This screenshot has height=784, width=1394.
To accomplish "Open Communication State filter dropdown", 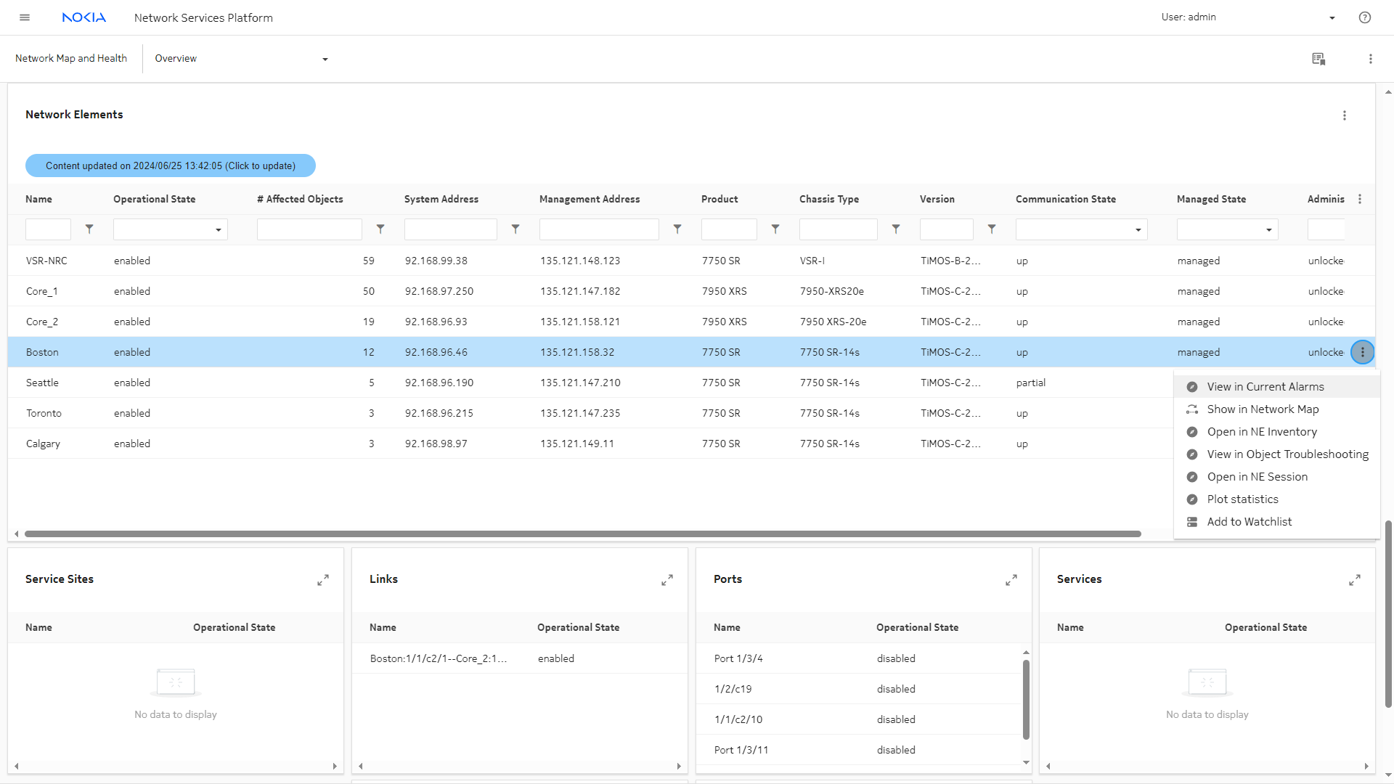I will pyautogui.click(x=1080, y=229).
